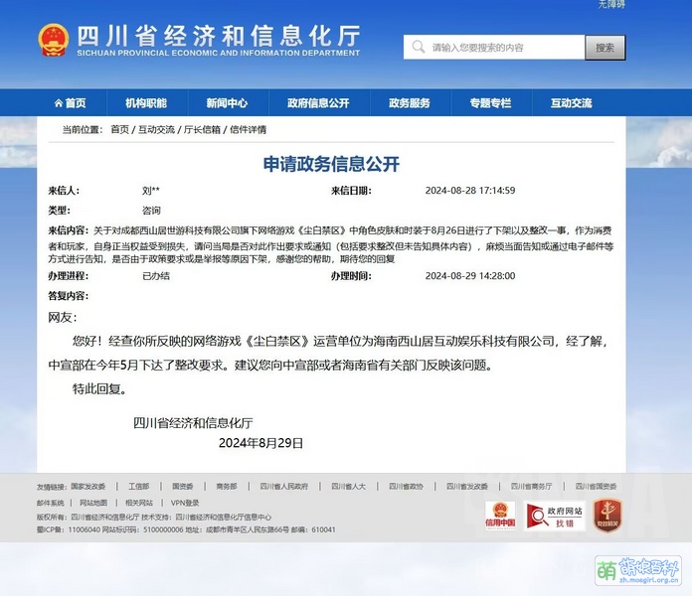Open the 商务部 footer link
Screen dimensions: 692x596
click(x=227, y=486)
